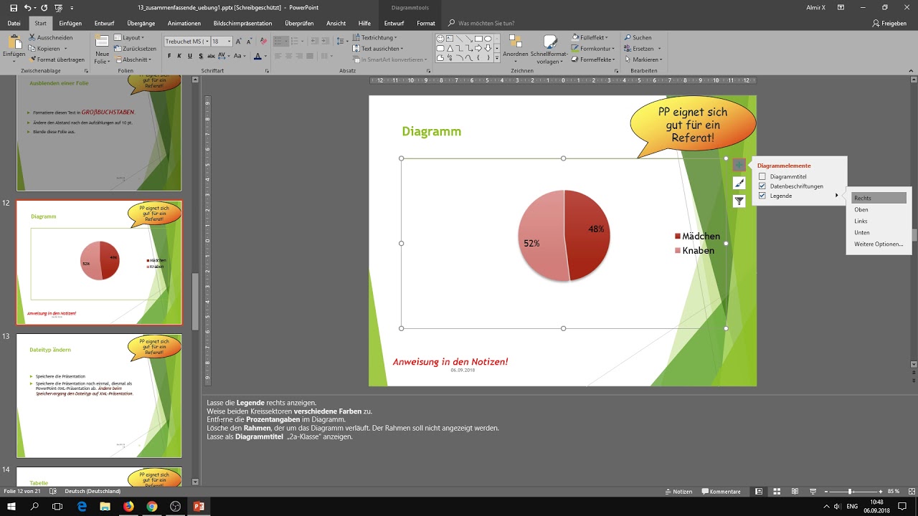Select the oval shape in shapes gallery
Image resolution: width=918 pixels, height=516 pixels.
click(488, 39)
